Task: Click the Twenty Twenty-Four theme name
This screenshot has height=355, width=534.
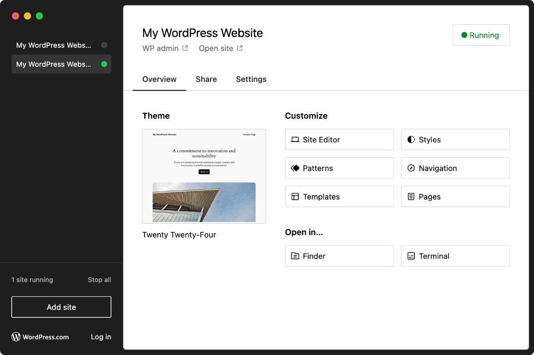Action: tap(179, 235)
